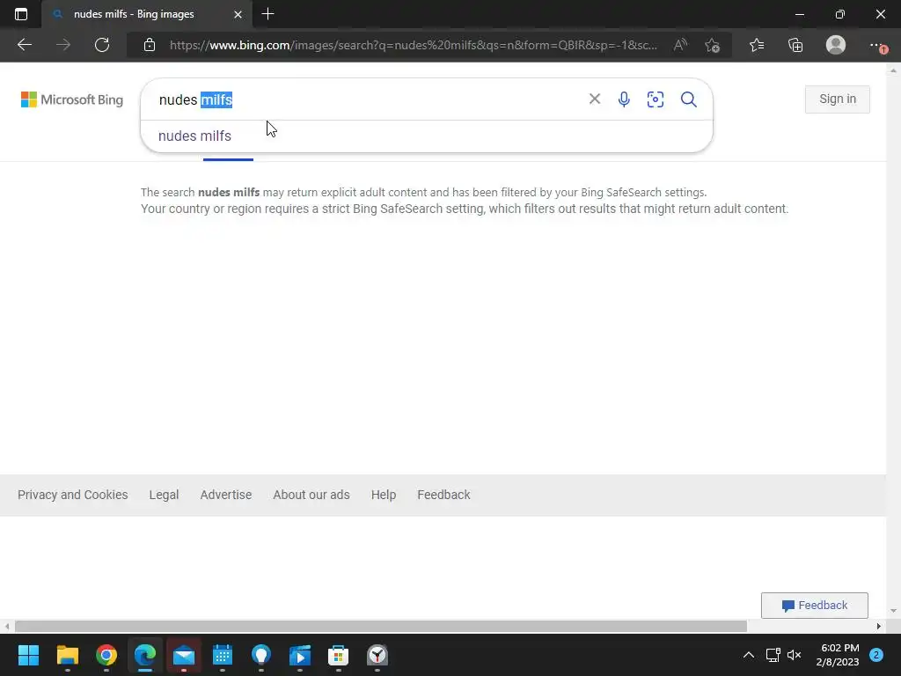Open the Movies & TV app
This screenshot has height=676, width=901.
coord(300,655)
